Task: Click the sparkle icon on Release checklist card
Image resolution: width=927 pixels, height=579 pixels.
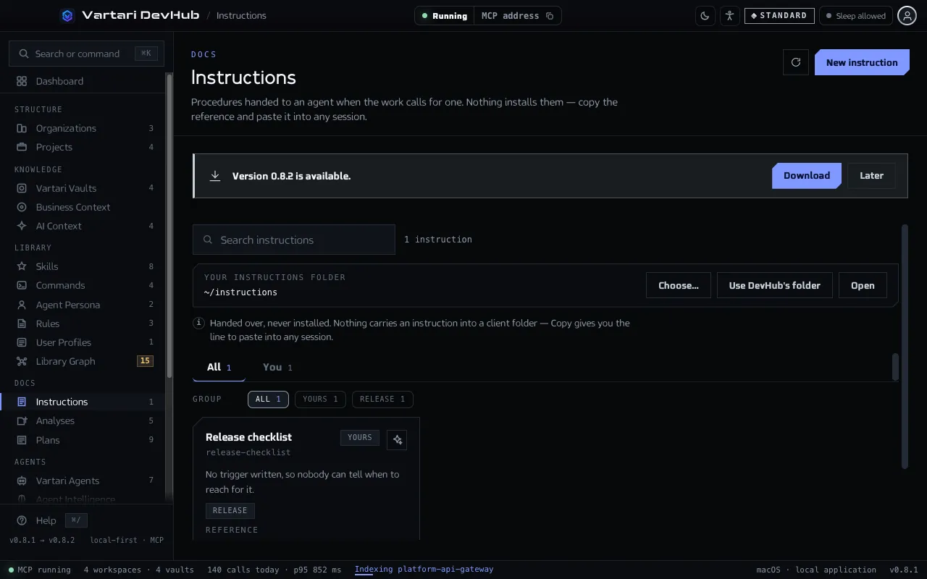Action: [397, 440]
